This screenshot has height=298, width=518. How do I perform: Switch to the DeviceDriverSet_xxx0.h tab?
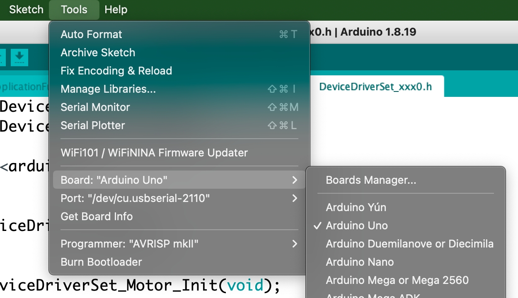coord(375,87)
